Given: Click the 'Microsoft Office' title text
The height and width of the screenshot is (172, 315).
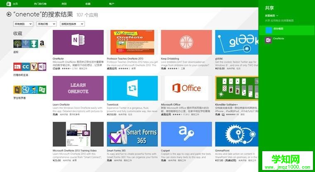Looking at the screenshot, I should (171, 105).
